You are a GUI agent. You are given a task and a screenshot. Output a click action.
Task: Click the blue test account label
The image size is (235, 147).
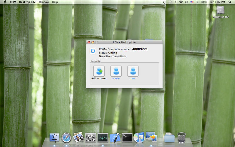tap(133, 78)
